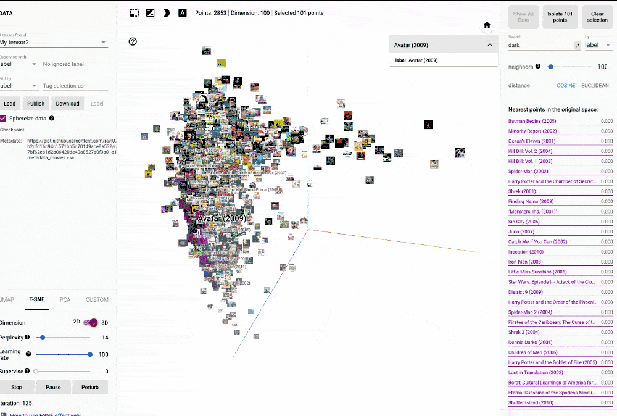Click the edit current selection icon
Screen dimensions: 617x416
(151, 13)
